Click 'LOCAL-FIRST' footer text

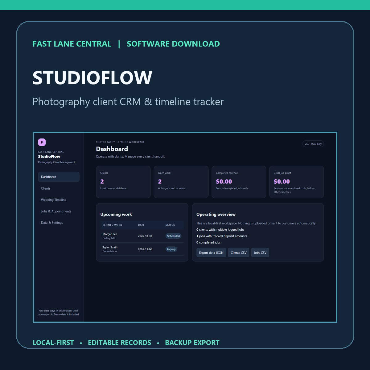pos(53,343)
